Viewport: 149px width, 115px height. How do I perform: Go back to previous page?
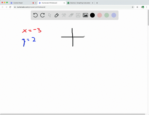tap(3, 7)
